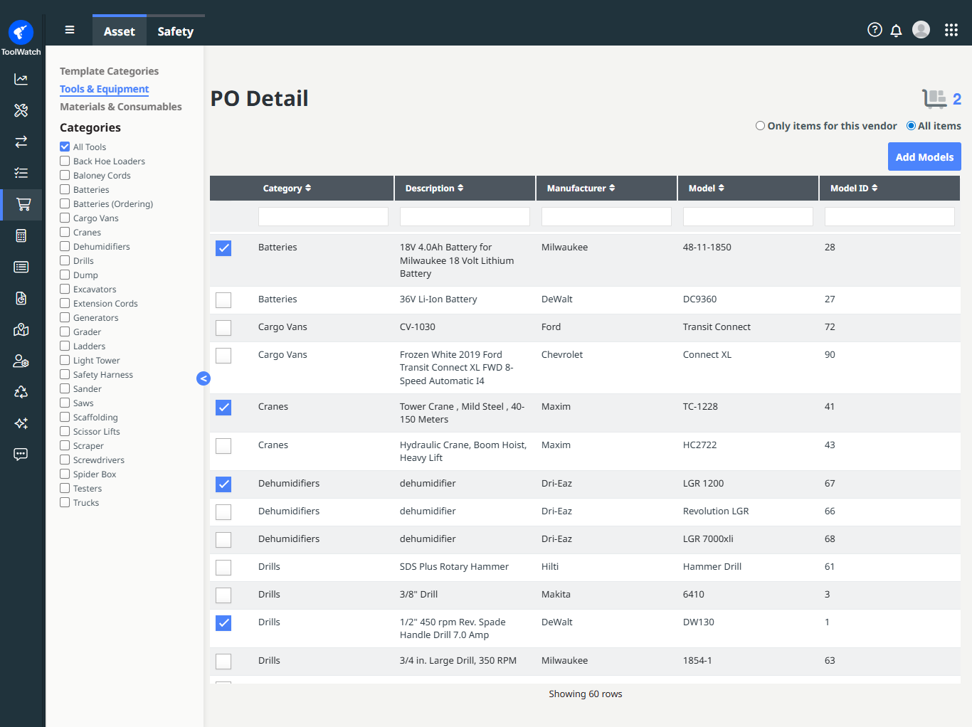This screenshot has height=727, width=972.
Task: Collapse the left categories panel arrow
Action: pos(204,378)
